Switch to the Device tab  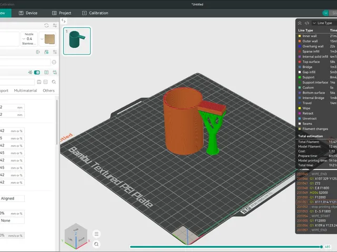[x=28, y=13]
